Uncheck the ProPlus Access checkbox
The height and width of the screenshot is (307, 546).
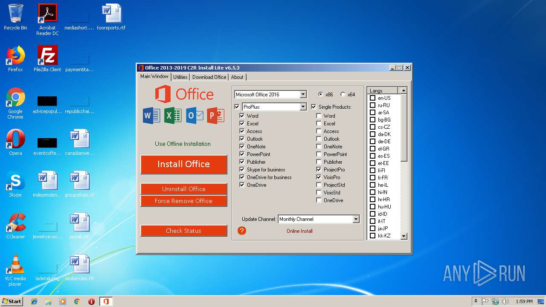tap(242, 131)
